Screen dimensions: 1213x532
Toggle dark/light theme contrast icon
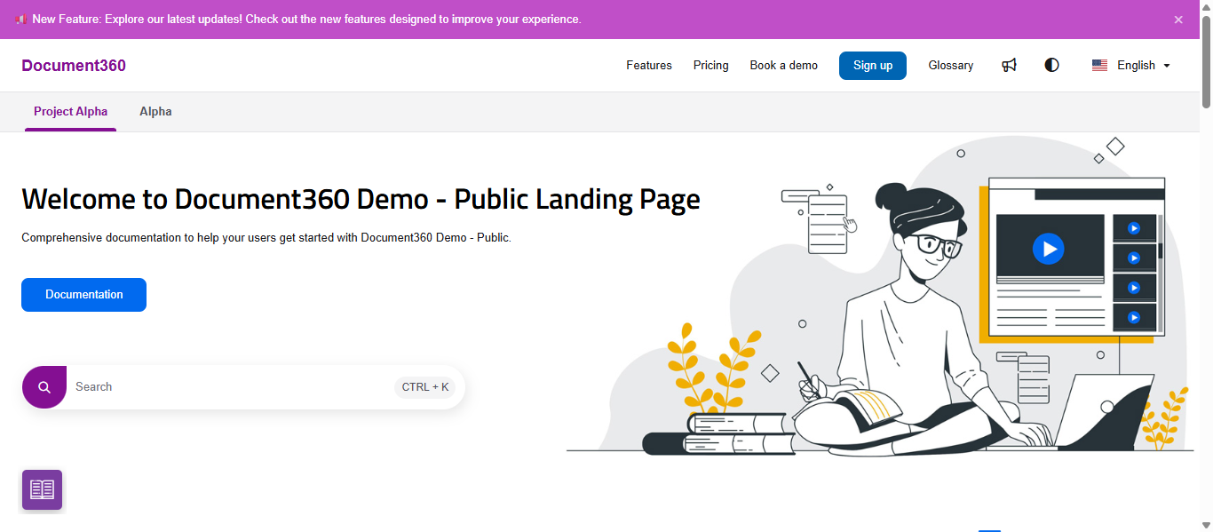[1051, 65]
